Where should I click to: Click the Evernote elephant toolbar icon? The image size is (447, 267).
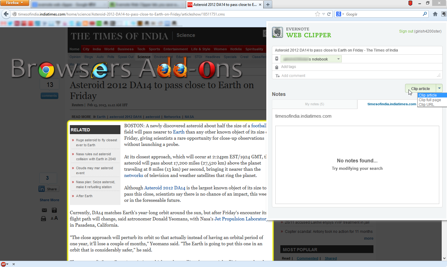(x=444, y=14)
